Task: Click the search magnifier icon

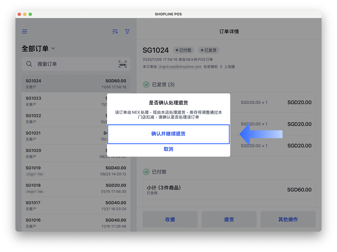Action: click(x=29, y=64)
